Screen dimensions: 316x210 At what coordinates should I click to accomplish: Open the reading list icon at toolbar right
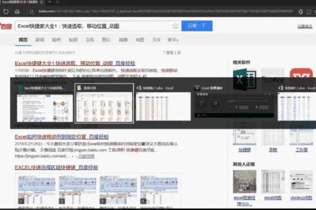(309, 12)
